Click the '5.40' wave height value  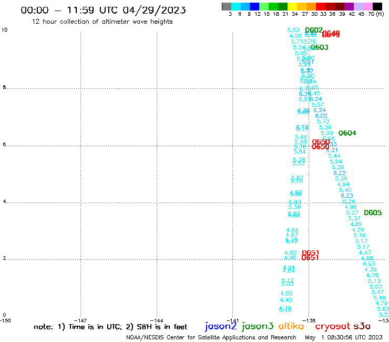345,190
